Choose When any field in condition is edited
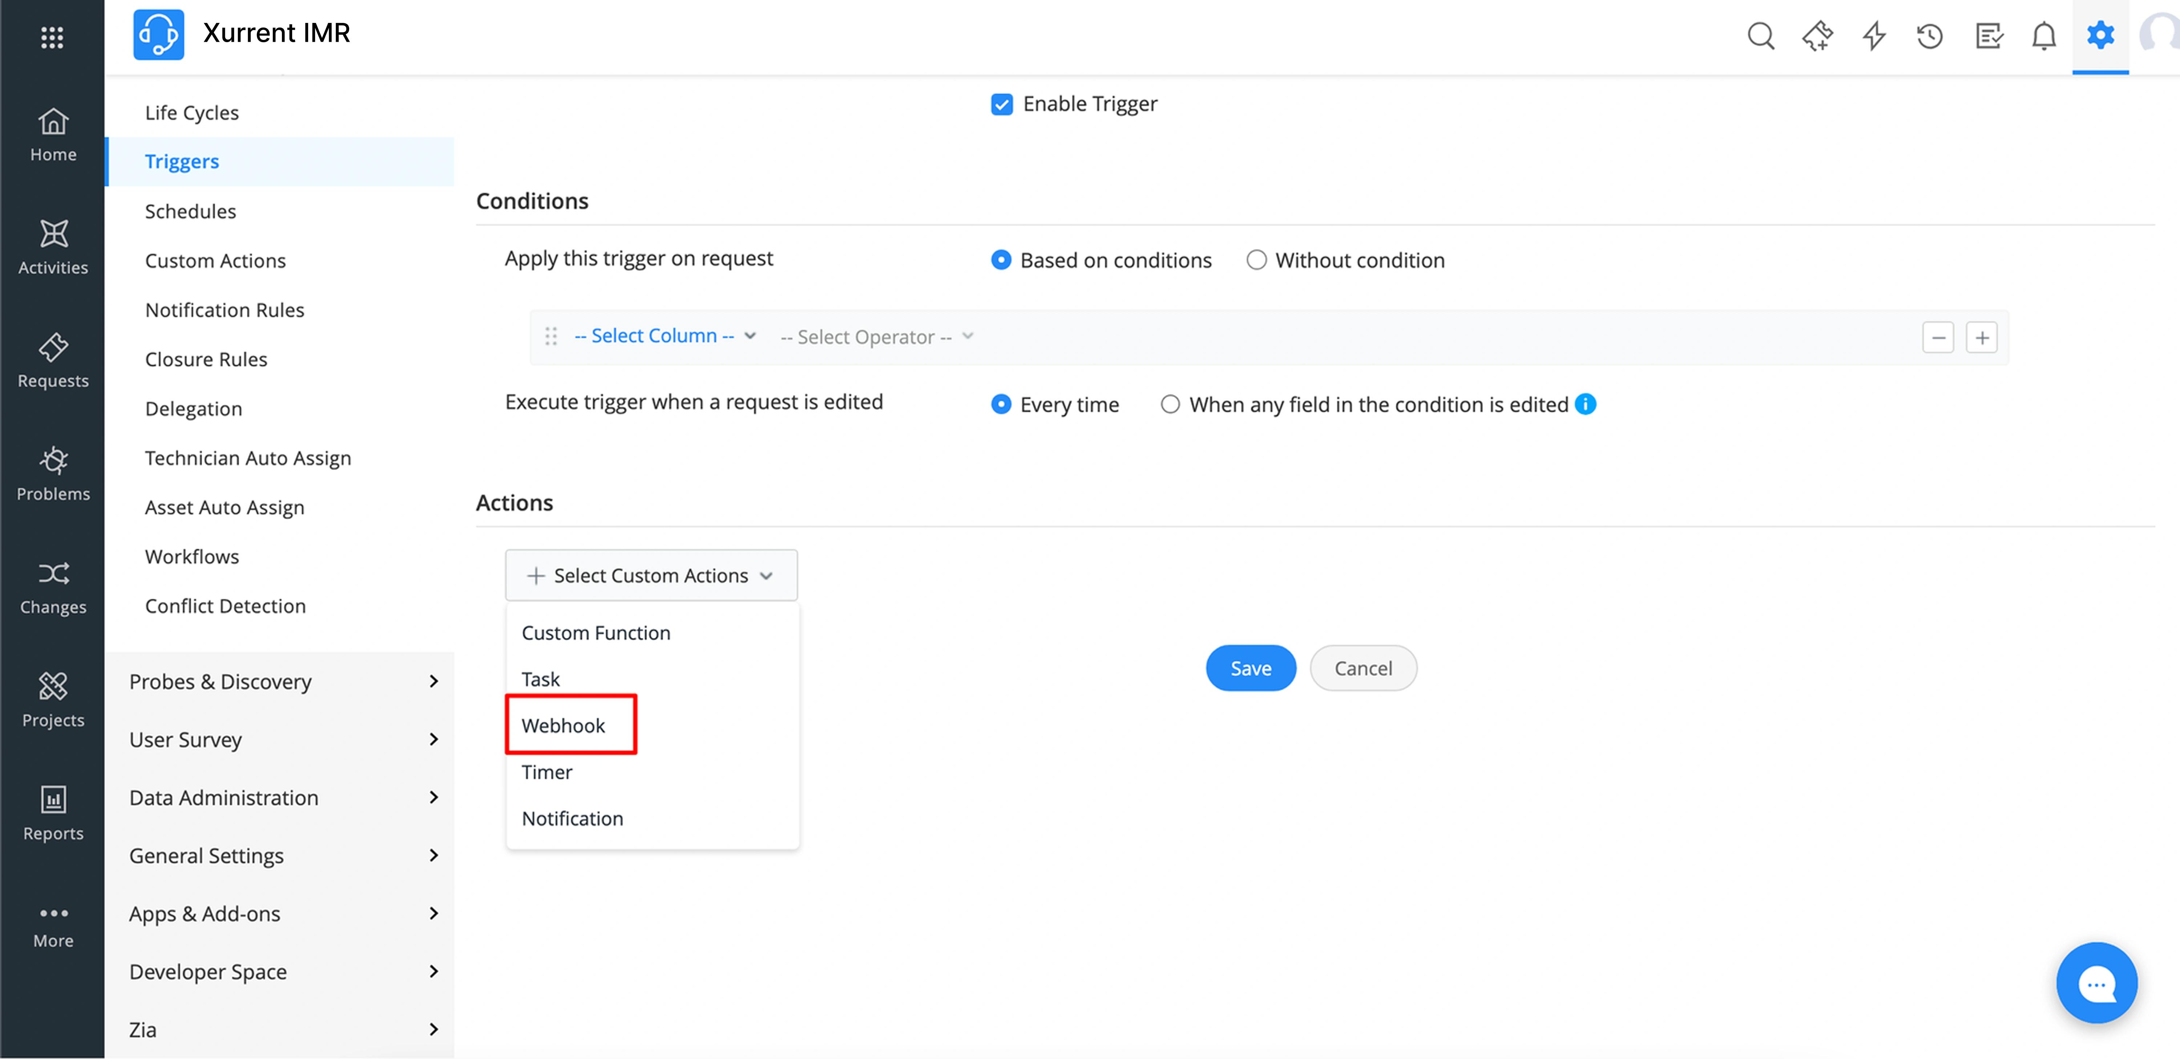This screenshot has height=1059, width=2180. pyautogui.click(x=1170, y=404)
